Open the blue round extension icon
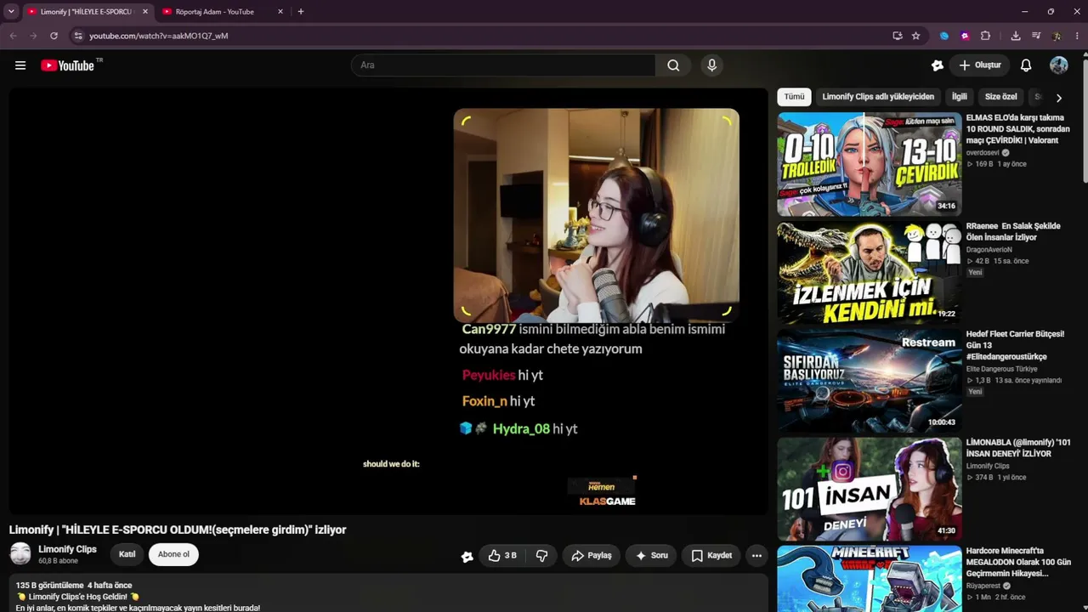The height and width of the screenshot is (612, 1088). coord(943,36)
